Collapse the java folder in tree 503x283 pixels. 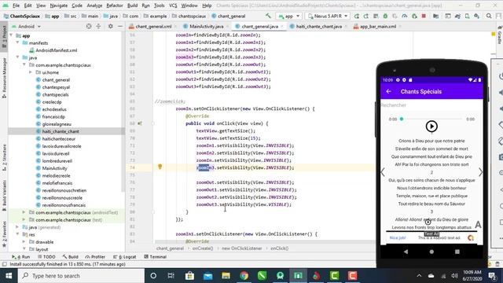[18, 57]
